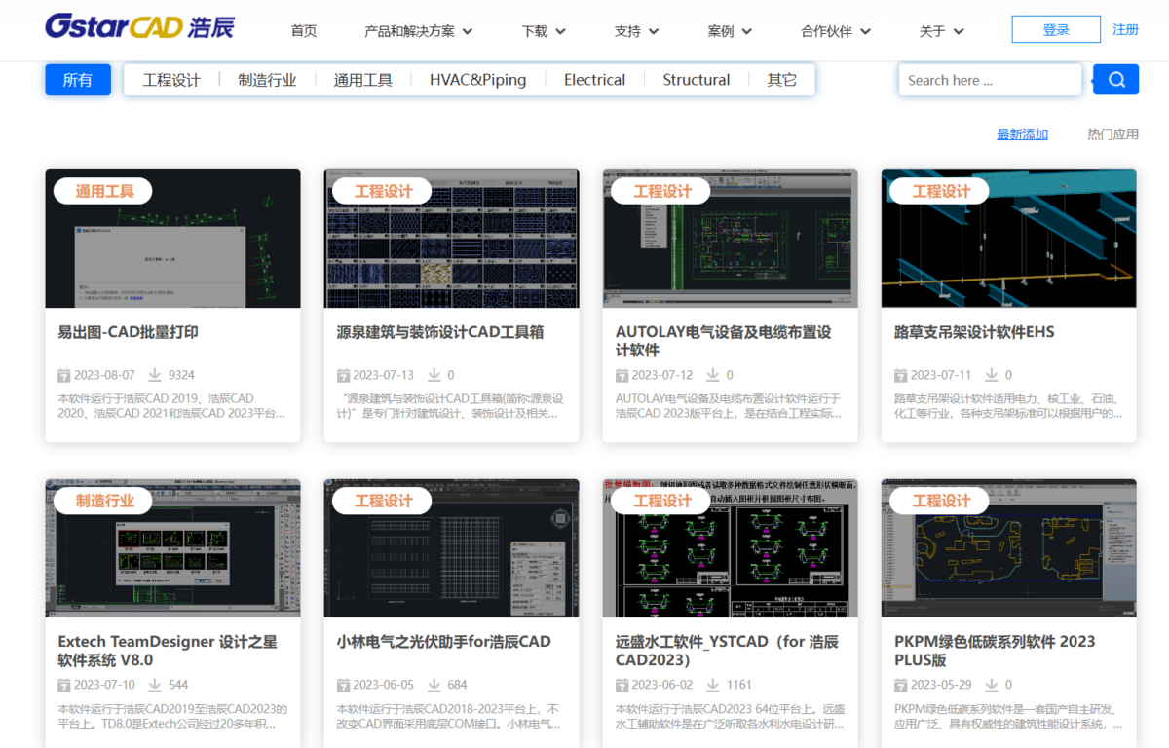Image resolution: width=1169 pixels, height=748 pixels.
Task: Open PKPM绿色低碳系列软件 2023 PLUS版 title
Action: click(995, 651)
